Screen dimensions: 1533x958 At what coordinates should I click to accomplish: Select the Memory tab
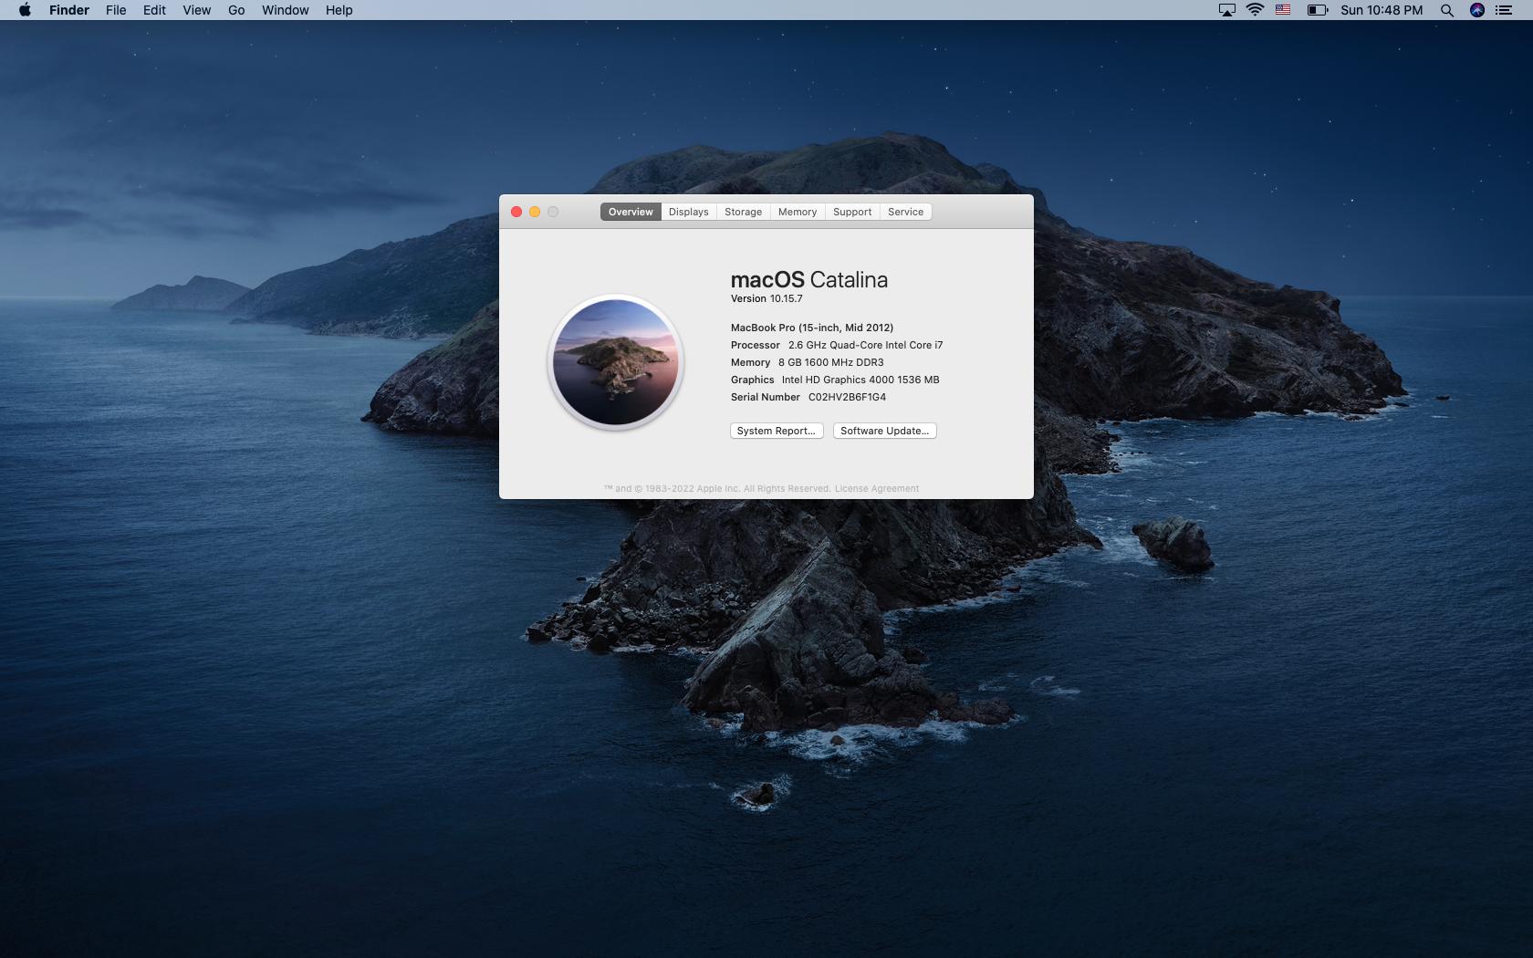click(797, 212)
